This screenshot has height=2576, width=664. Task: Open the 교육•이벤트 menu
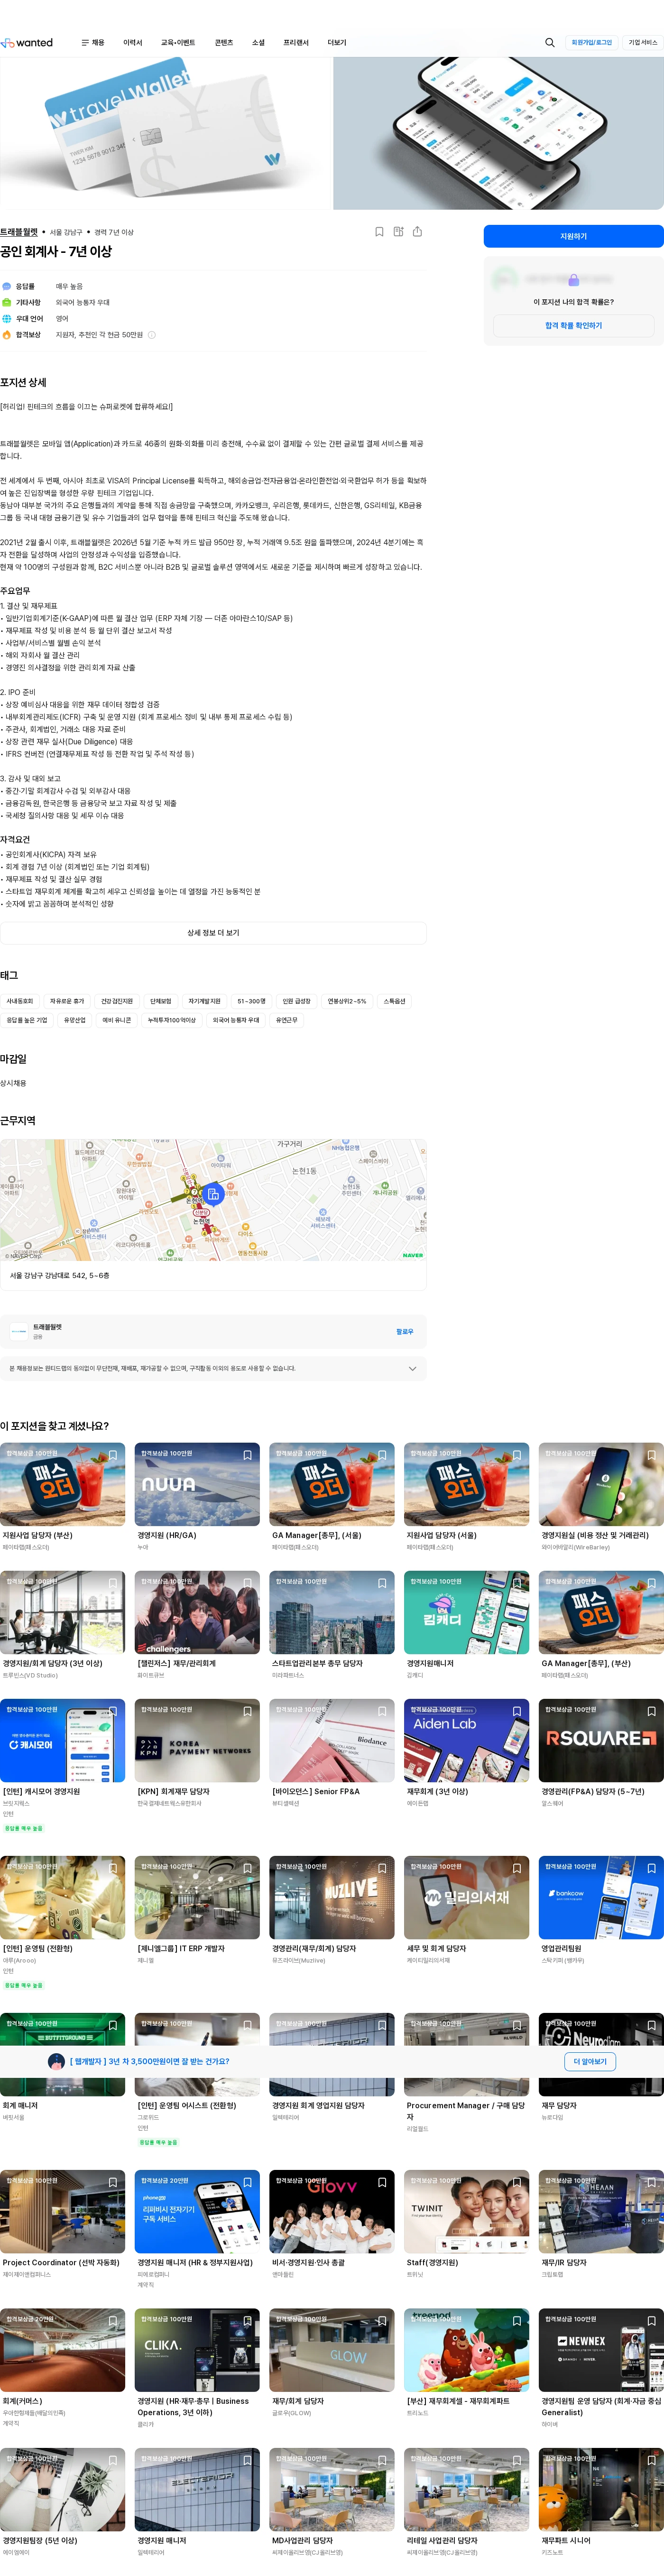point(178,43)
